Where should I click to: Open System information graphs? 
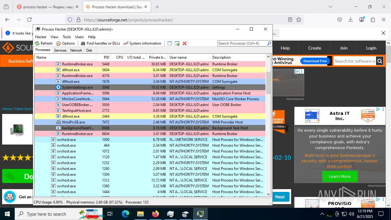(x=142, y=43)
